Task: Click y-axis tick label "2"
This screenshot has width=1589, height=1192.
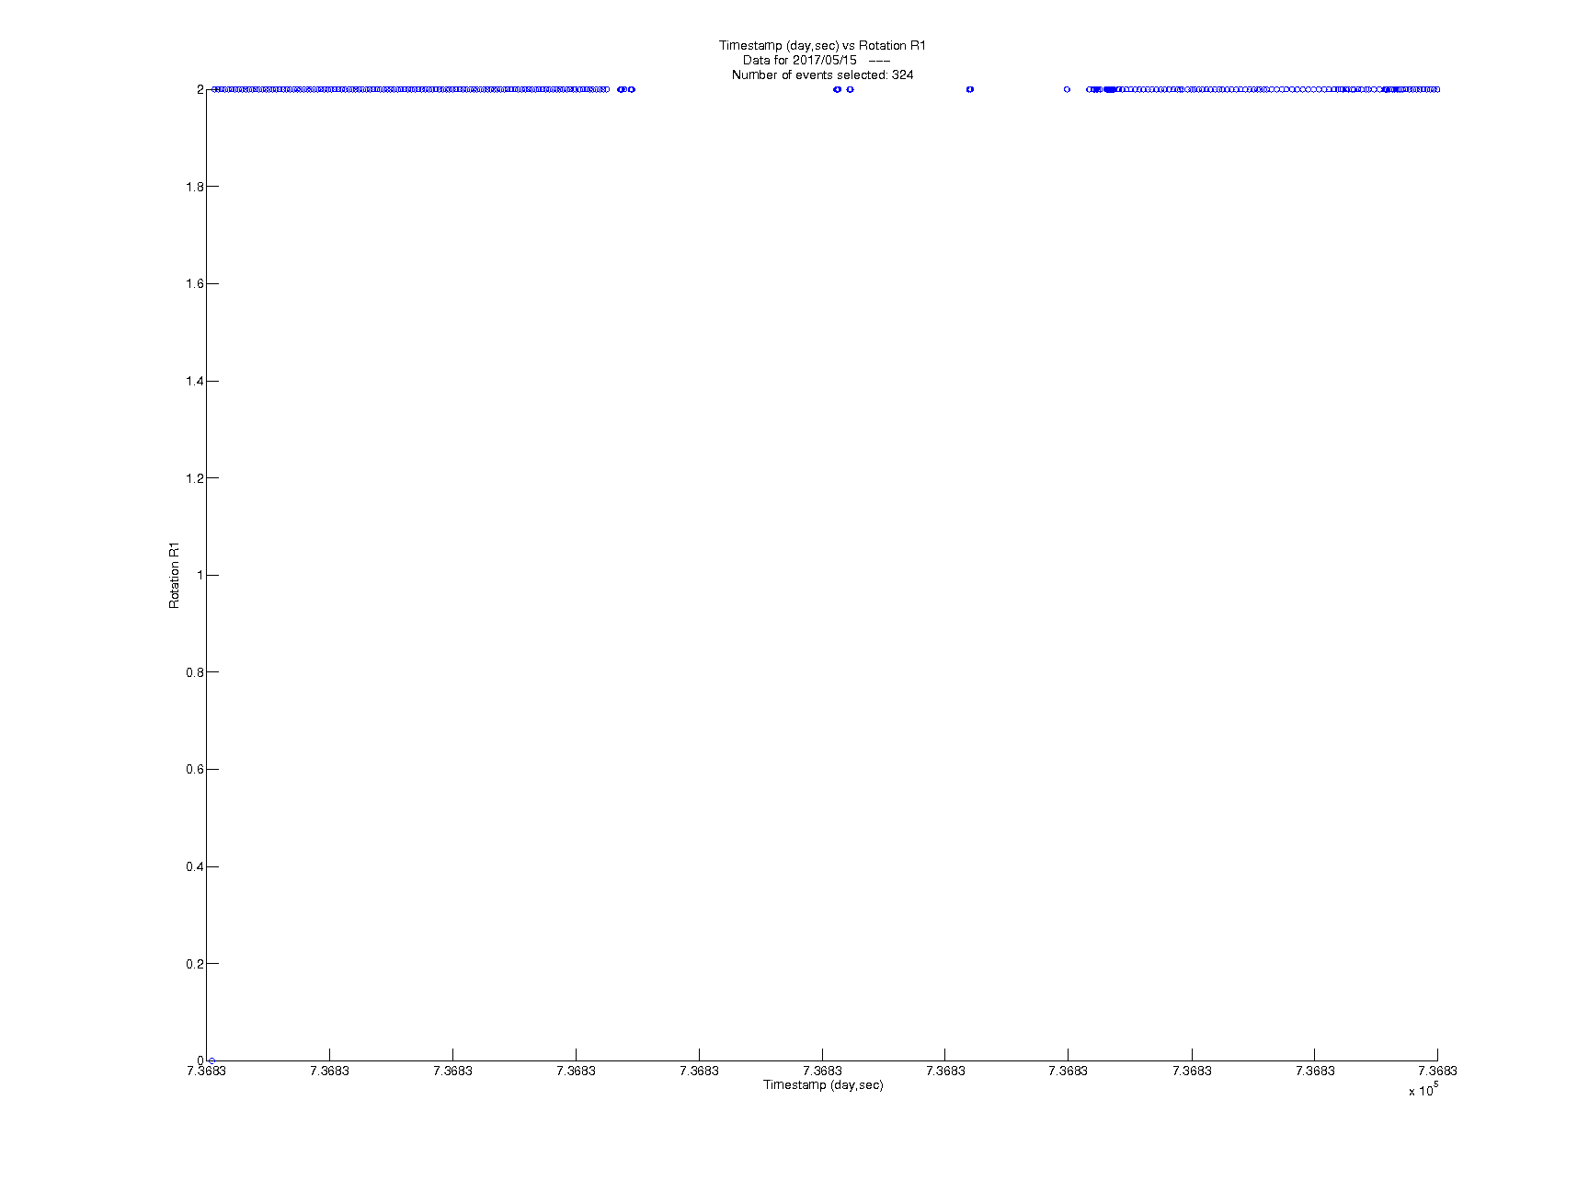Action: coord(200,89)
